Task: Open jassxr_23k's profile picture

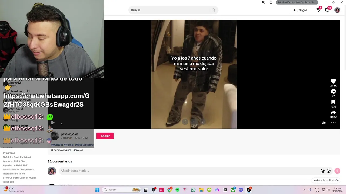Action: (55, 136)
